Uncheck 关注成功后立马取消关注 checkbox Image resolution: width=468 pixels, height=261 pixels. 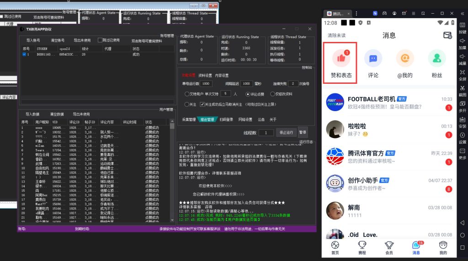tap(202, 104)
